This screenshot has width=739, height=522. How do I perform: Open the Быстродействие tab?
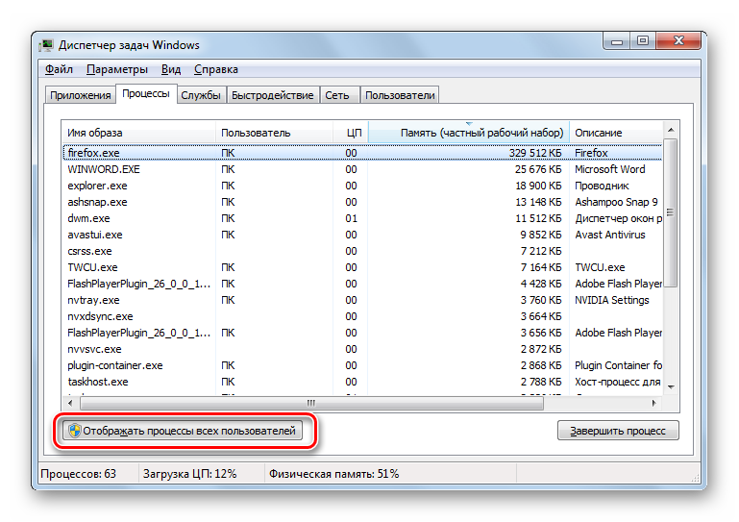click(272, 95)
